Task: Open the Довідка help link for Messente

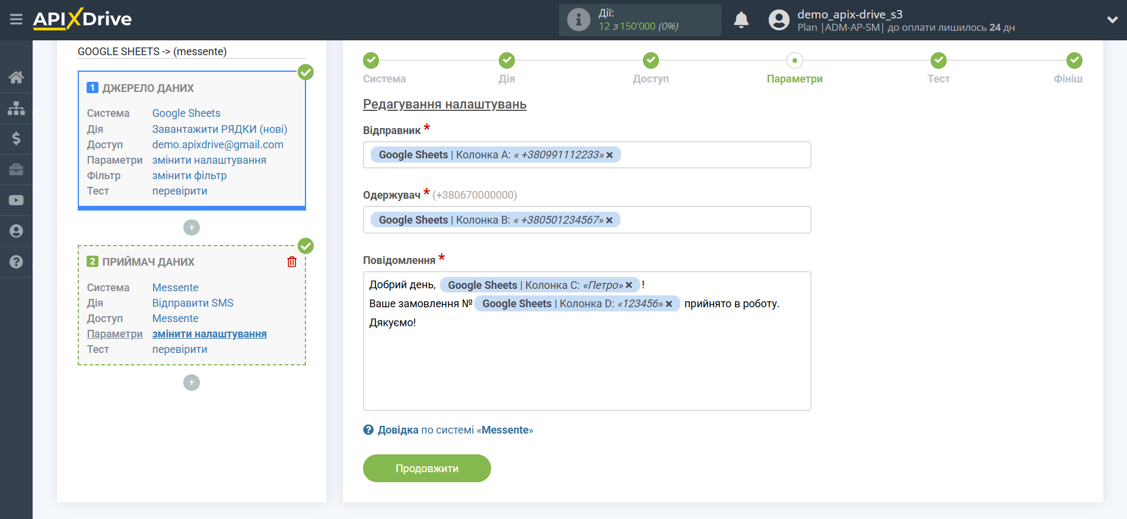Action: (448, 430)
